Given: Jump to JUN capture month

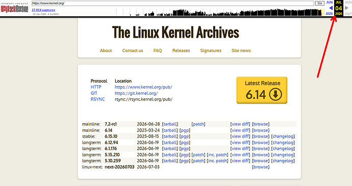Looking at the screenshot, I should tap(330, 2).
